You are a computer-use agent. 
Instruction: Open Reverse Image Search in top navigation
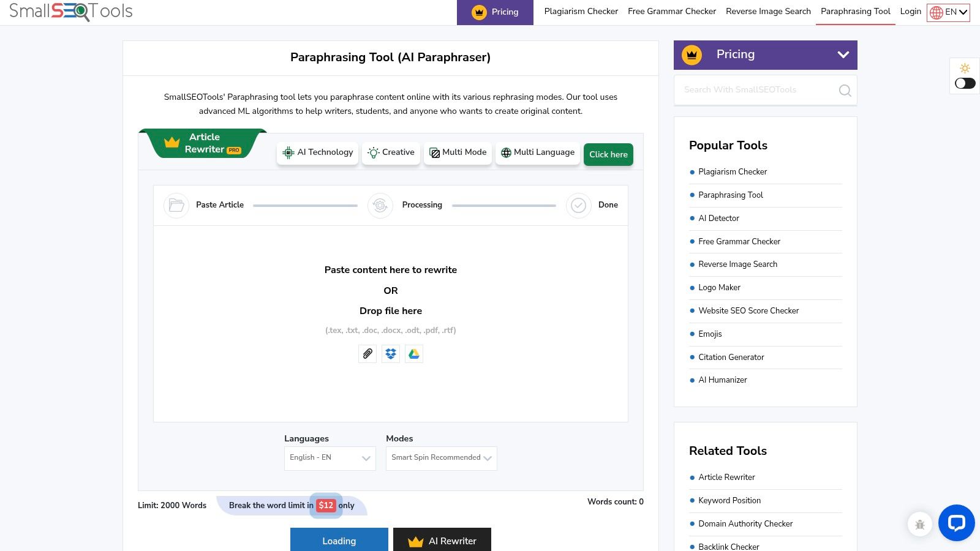768,12
